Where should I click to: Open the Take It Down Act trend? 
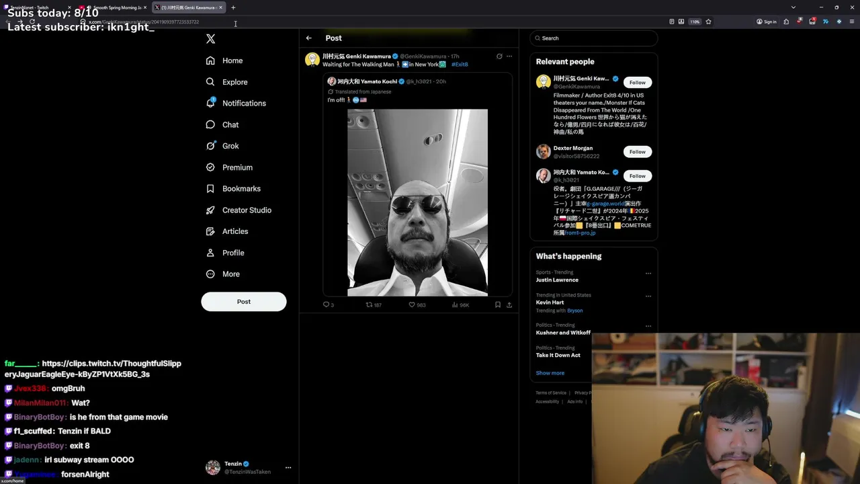[x=558, y=355]
